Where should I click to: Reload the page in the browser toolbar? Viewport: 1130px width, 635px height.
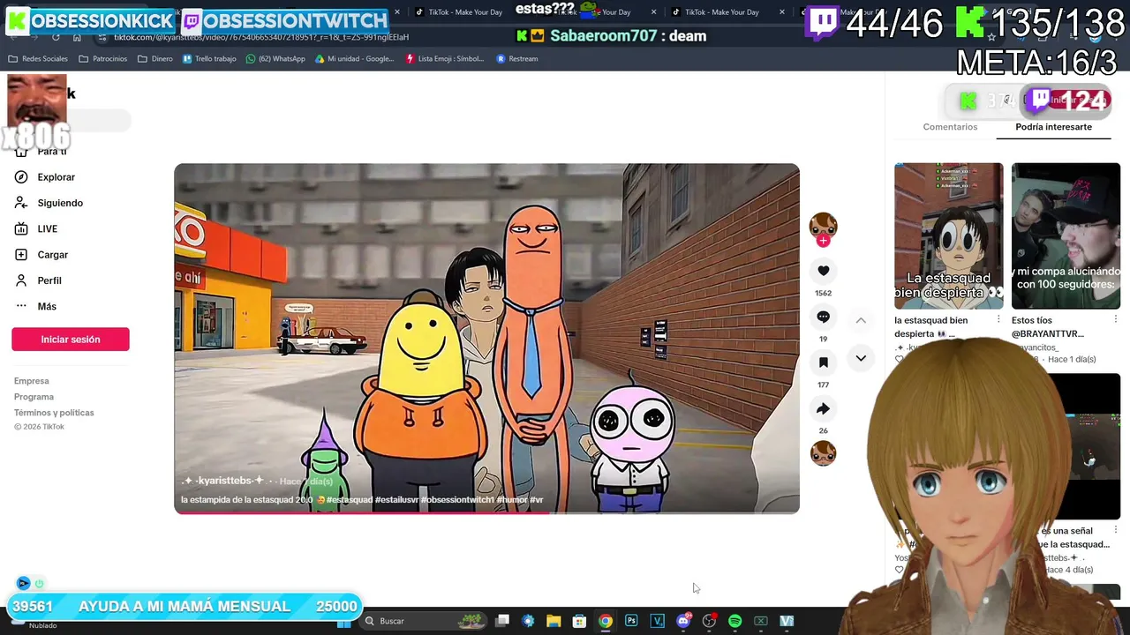(x=56, y=37)
